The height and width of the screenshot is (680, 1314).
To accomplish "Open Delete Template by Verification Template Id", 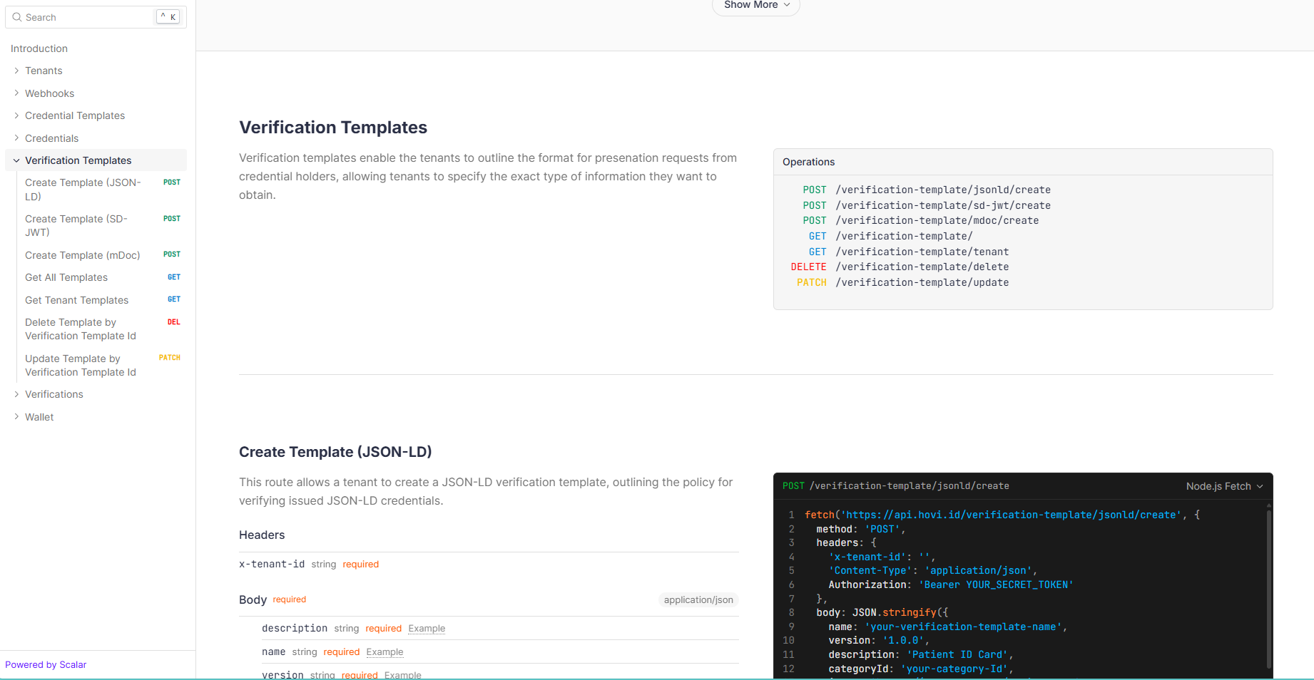I will [81, 329].
